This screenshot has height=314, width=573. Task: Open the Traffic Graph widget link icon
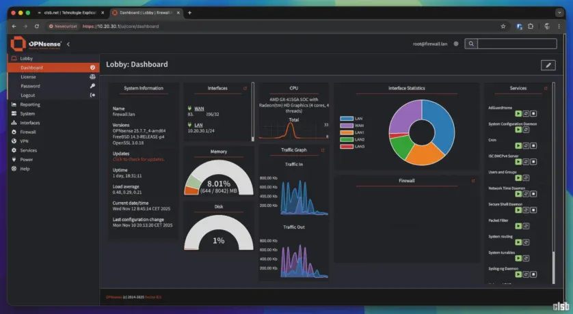point(323,150)
